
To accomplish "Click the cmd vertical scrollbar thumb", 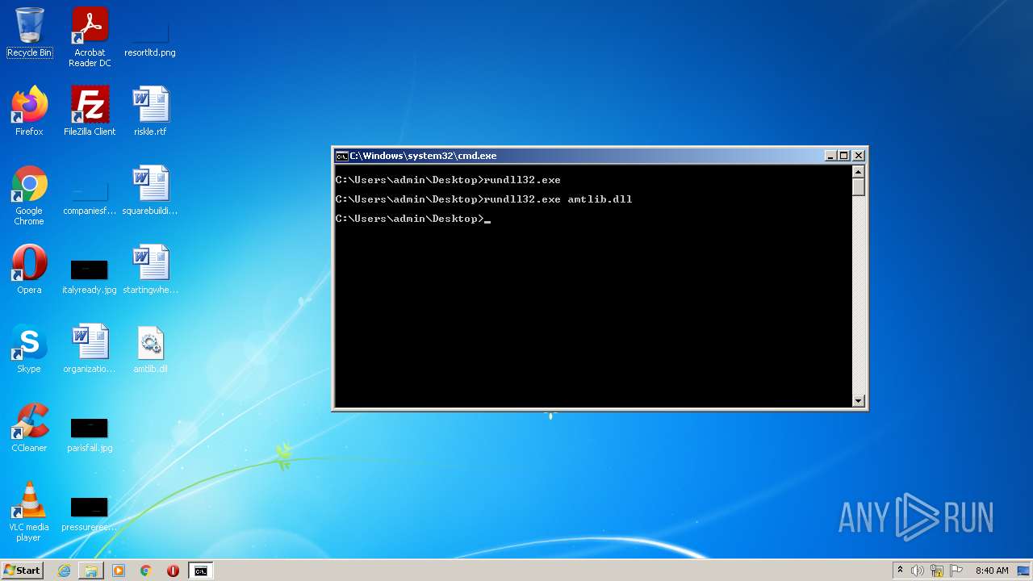I will coord(859,186).
